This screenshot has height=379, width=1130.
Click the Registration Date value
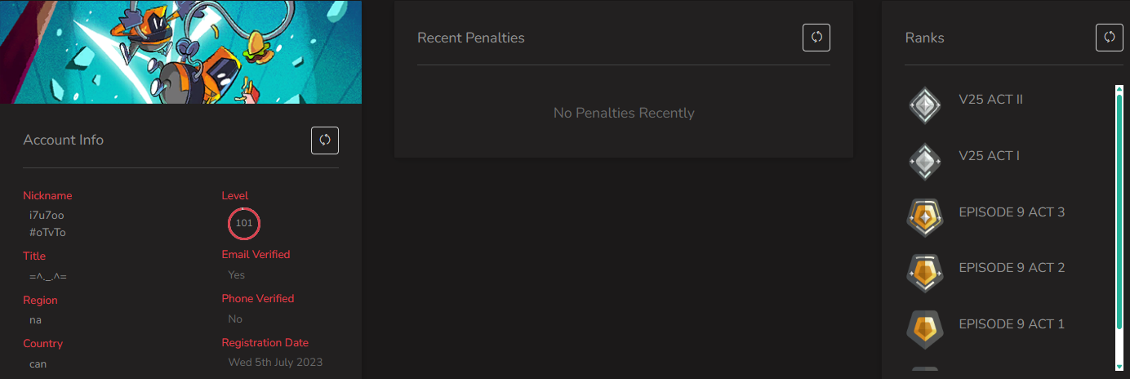(275, 362)
